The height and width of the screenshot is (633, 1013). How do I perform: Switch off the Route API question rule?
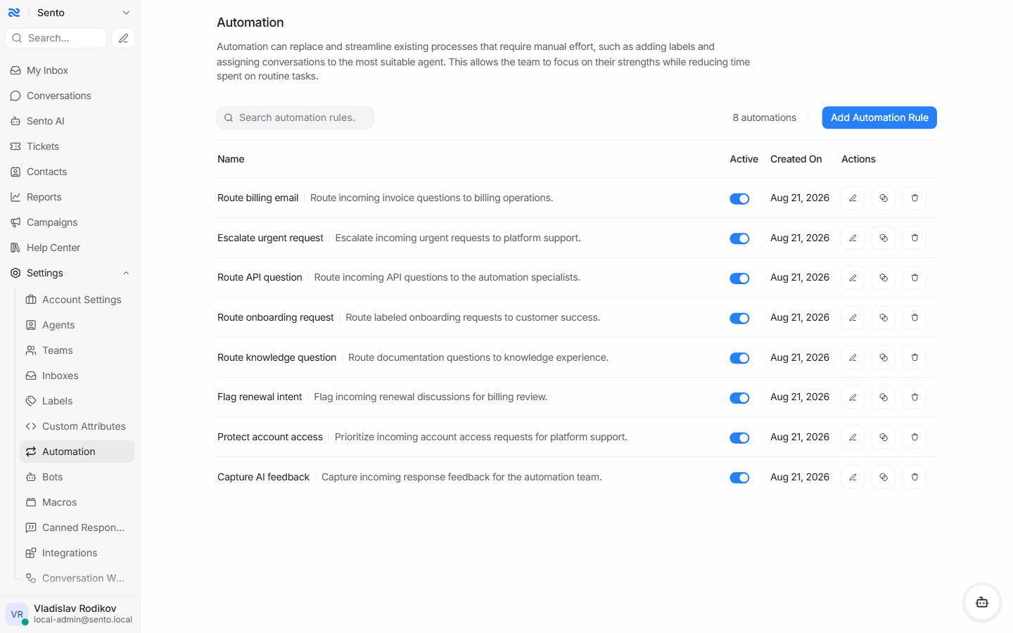point(739,279)
